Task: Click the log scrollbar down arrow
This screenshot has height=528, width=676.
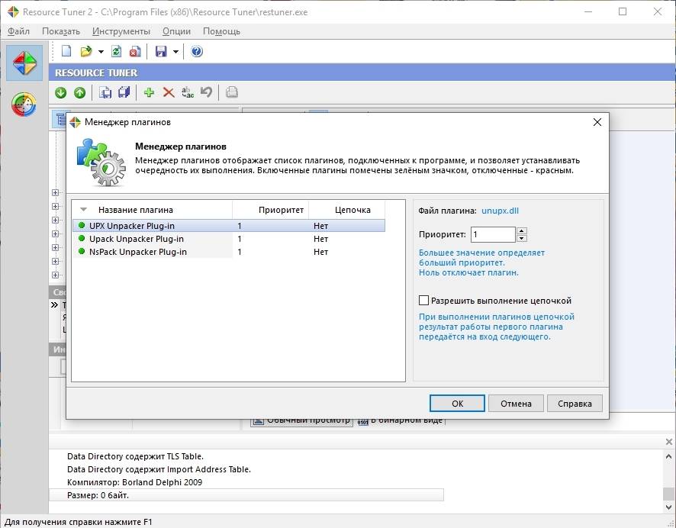Action: click(x=668, y=507)
